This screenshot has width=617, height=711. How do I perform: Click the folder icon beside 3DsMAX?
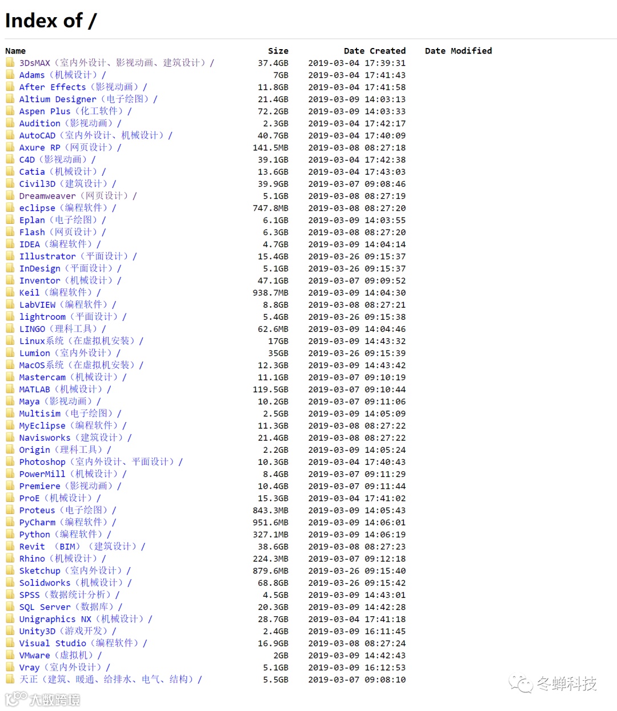(10, 63)
